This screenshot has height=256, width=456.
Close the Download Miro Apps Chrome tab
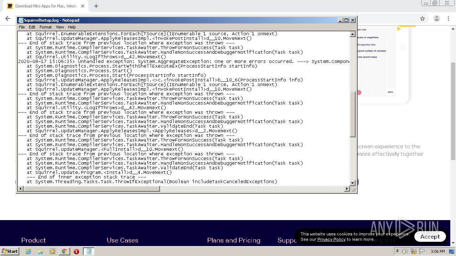83,6
